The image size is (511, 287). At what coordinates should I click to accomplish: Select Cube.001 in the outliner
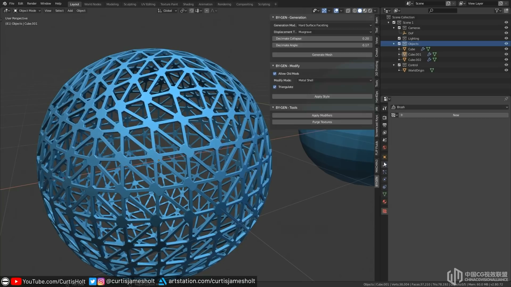tap(414, 54)
